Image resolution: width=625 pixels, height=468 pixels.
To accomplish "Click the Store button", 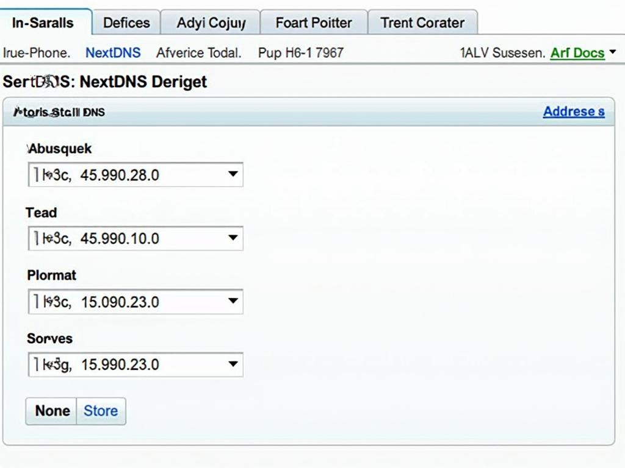I will tap(101, 411).
